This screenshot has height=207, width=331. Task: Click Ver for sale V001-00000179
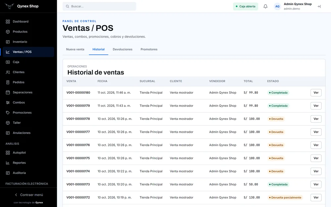click(x=316, y=106)
